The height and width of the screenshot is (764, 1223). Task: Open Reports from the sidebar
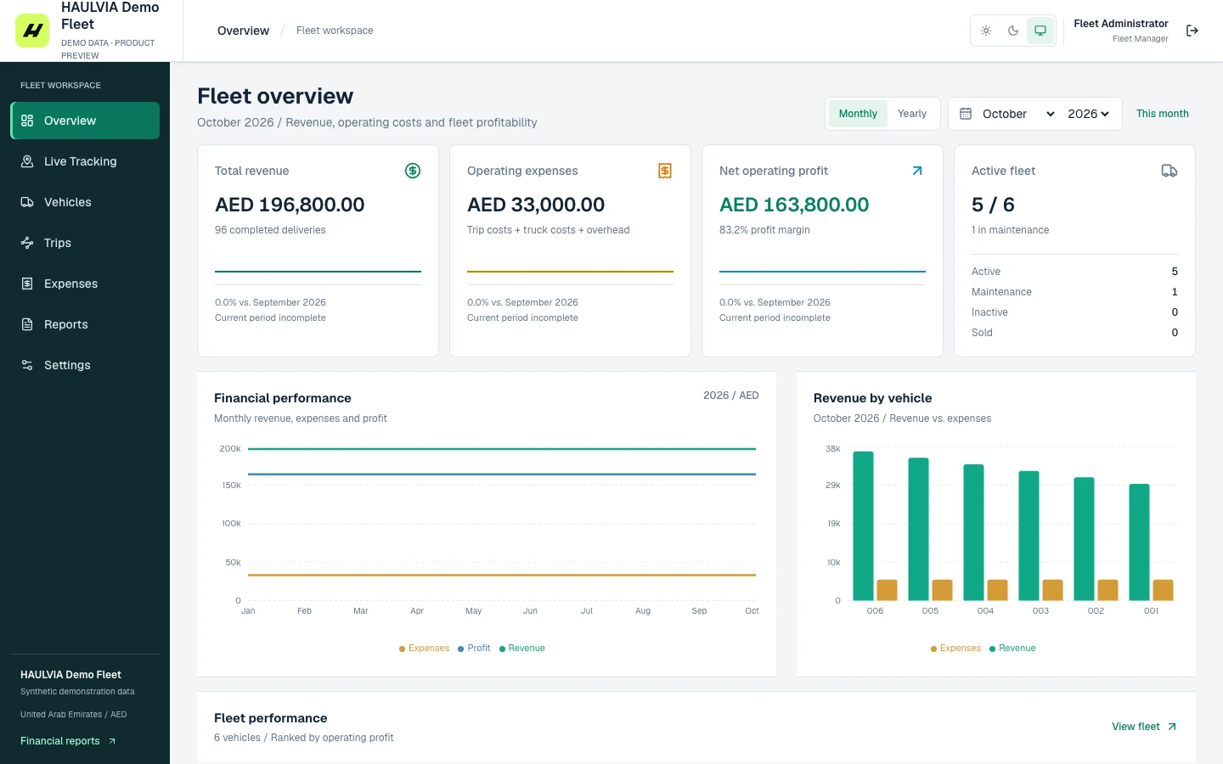point(85,324)
